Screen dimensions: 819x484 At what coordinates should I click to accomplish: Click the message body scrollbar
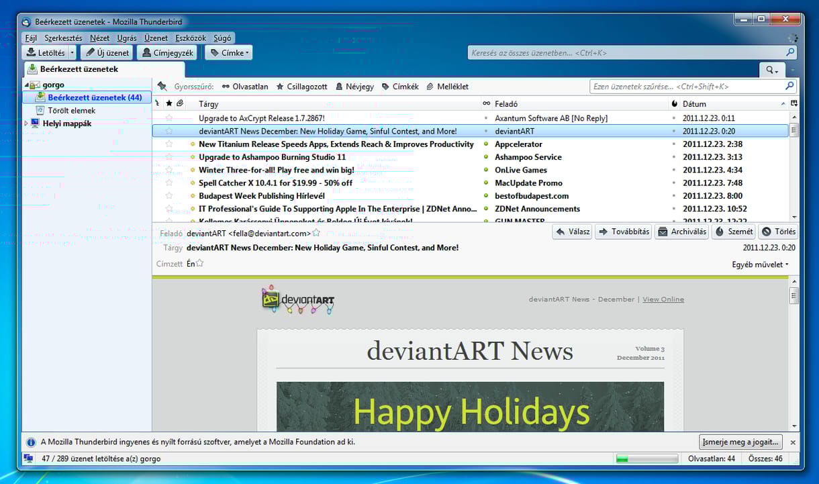point(794,354)
